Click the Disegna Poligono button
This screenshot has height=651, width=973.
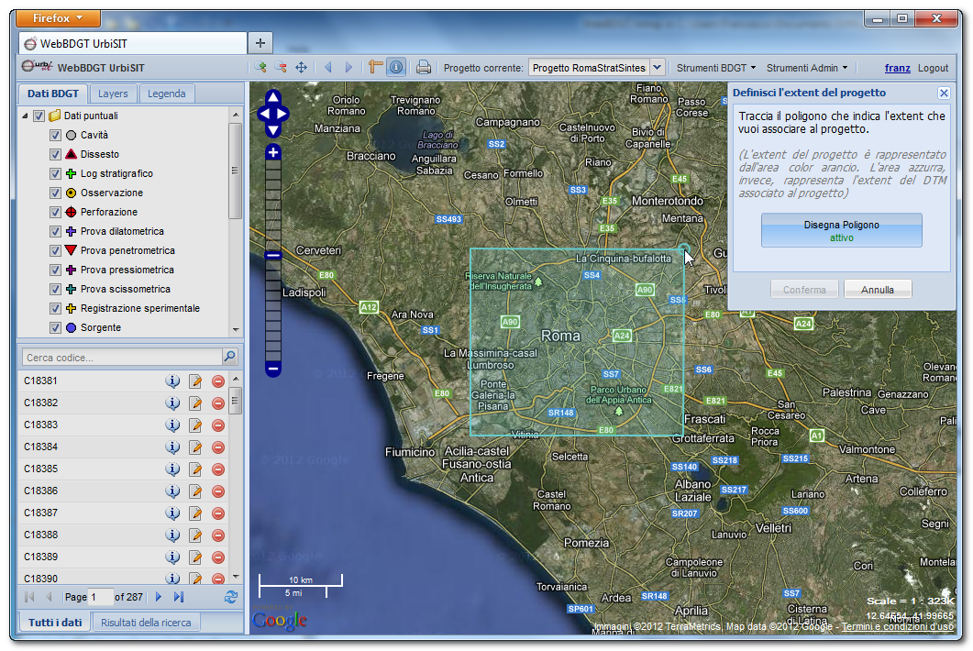tap(842, 231)
